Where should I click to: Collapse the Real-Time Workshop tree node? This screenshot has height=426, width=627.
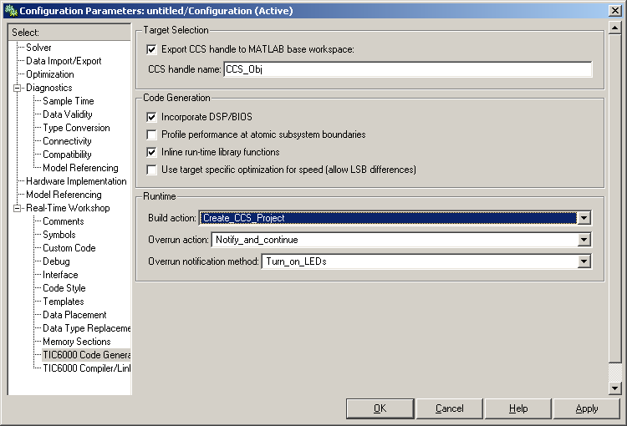[x=18, y=208]
